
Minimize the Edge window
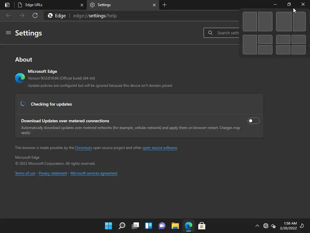[275, 4]
